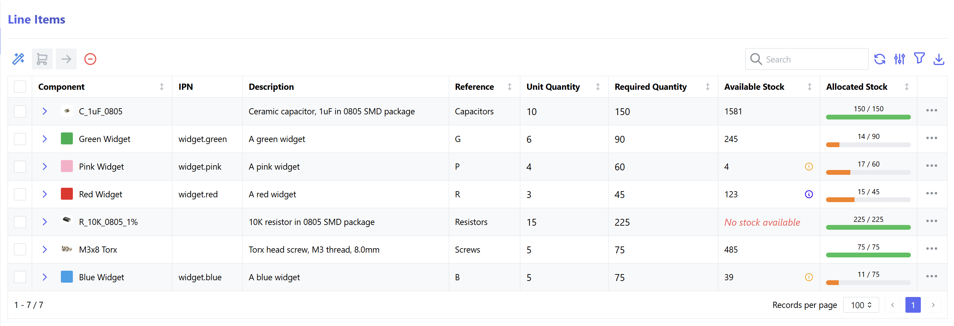Viewport: 954px width, 326px height.
Task: Click the red deallocate stock icon
Action: [90, 59]
